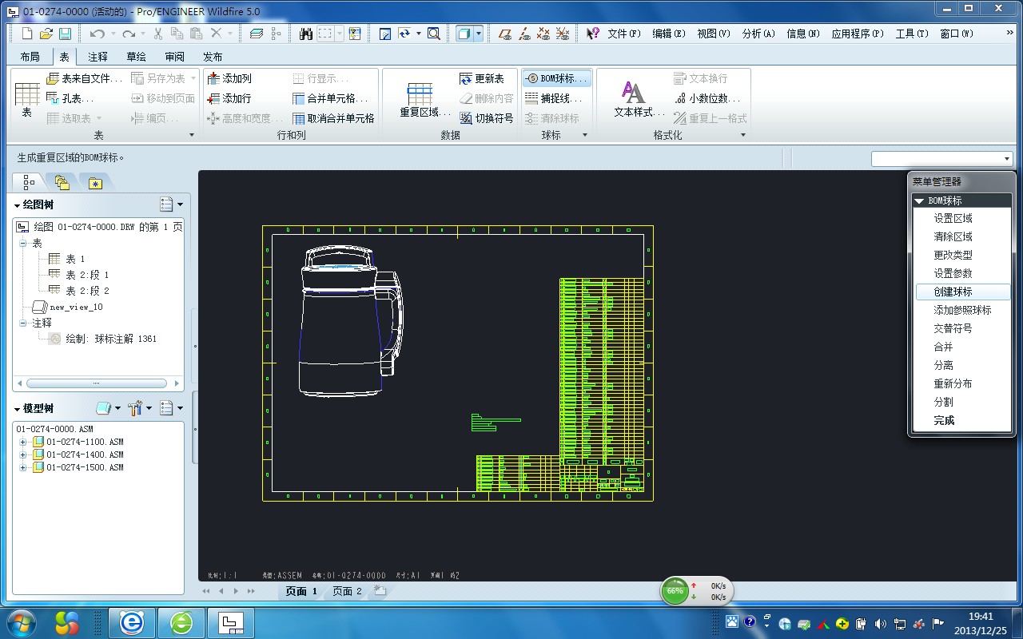Click the Save file icon

pyautogui.click(x=66, y=34)
